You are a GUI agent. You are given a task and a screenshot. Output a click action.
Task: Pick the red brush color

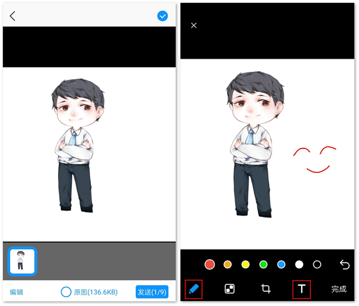[209, 264]
